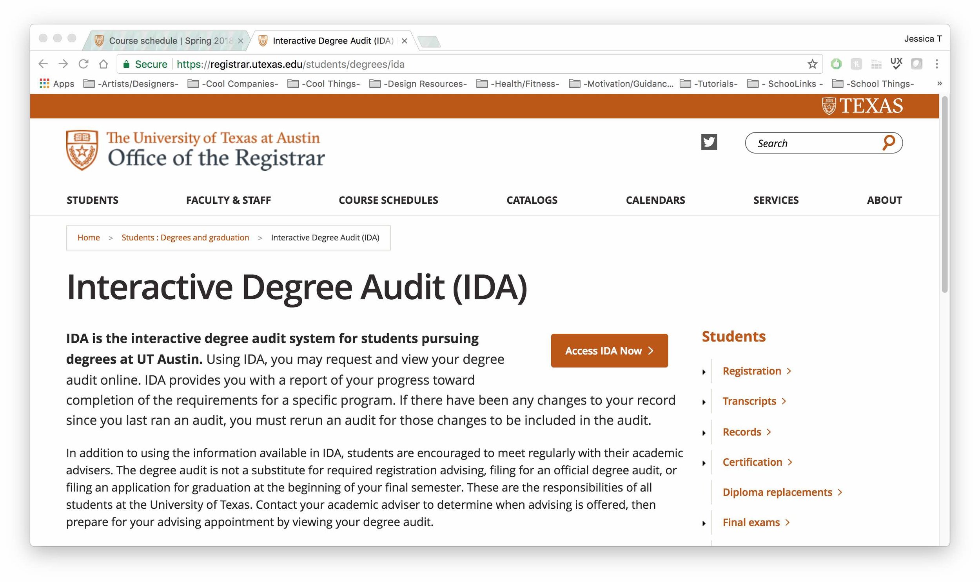The width and height of the screenshot is (980, 582).
Task: Reload the page with the refresh icon
Action: (83, 63)
